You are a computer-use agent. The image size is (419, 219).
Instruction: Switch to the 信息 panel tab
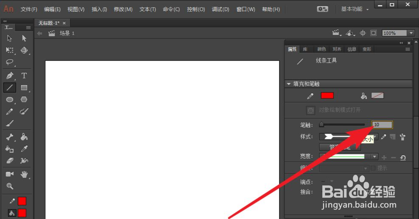pyautogui.click(x=352, y=49)
